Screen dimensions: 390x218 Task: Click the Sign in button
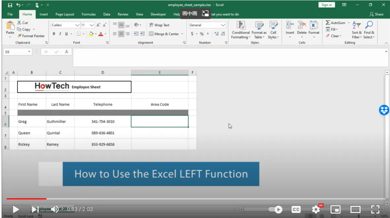(327, 5)
